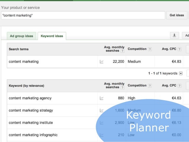Select the content marketing strategy keyword
Viewport: 189px width, 142px height.
click(x=31, y=110)
